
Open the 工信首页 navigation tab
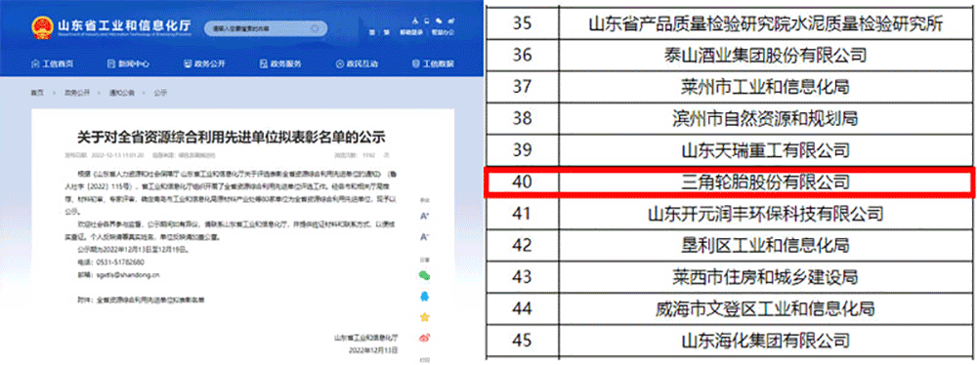point(53,64)
